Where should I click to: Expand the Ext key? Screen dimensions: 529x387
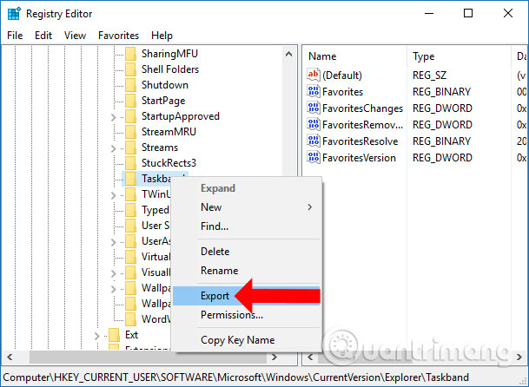tap(97, 336)
